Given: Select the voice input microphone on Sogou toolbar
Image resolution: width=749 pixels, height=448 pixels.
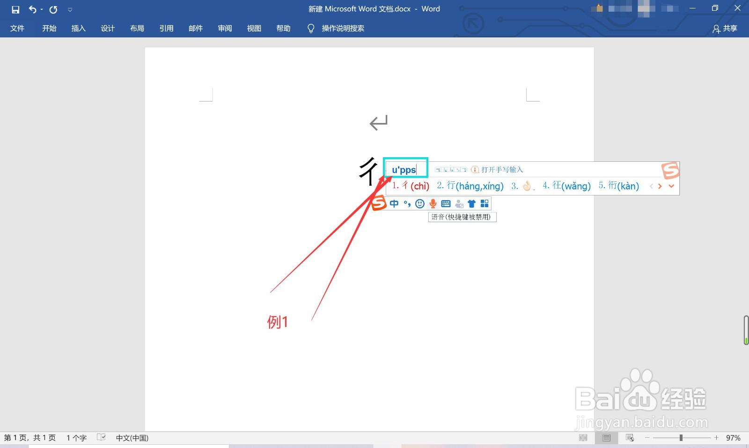Looking at the screenshot, I should point(433,203).
